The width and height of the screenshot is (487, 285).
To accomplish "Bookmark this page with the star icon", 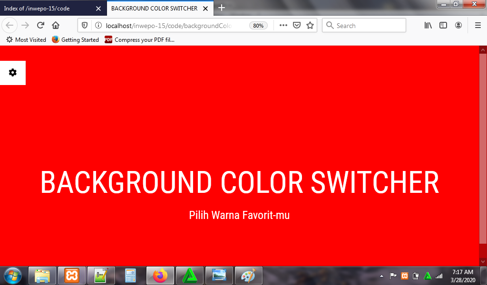I will pos(310,26).
